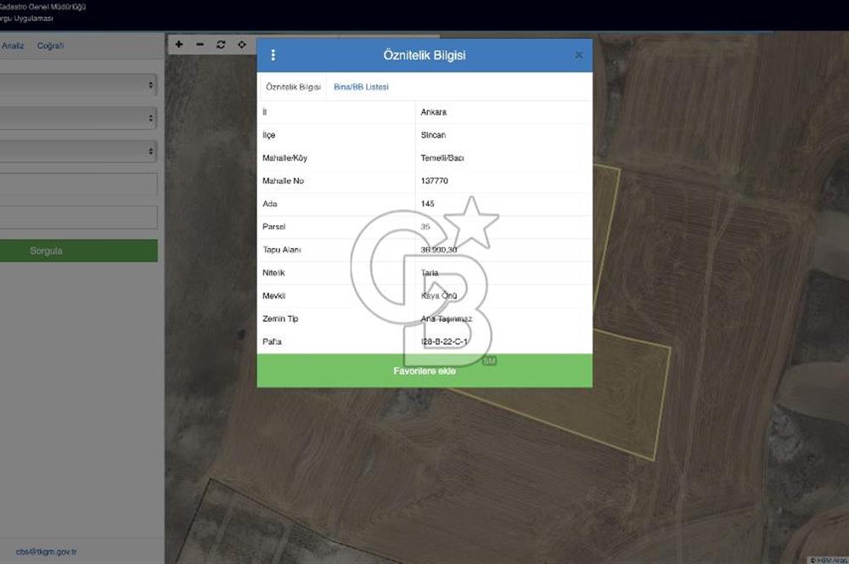Open the three-dot menu in Öznitelik Bilgisi
This screenshot has height=564, width=849.
(x=273, y=55)
